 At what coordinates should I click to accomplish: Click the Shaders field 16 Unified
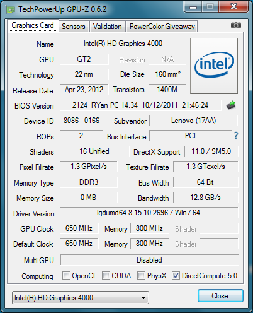click(x=94, y=151)
